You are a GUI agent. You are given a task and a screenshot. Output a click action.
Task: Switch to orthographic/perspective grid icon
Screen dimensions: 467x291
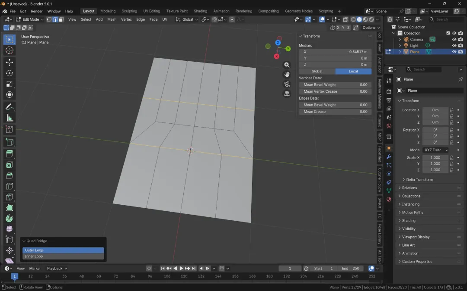click(x=287, y=94)
